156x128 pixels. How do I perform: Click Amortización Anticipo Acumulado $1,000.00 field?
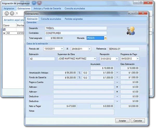pyautogui.click(x=102, y=73)
